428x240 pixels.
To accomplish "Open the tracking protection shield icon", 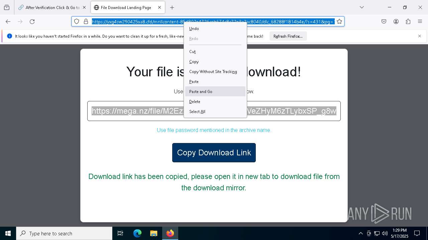I will (77, 22).
